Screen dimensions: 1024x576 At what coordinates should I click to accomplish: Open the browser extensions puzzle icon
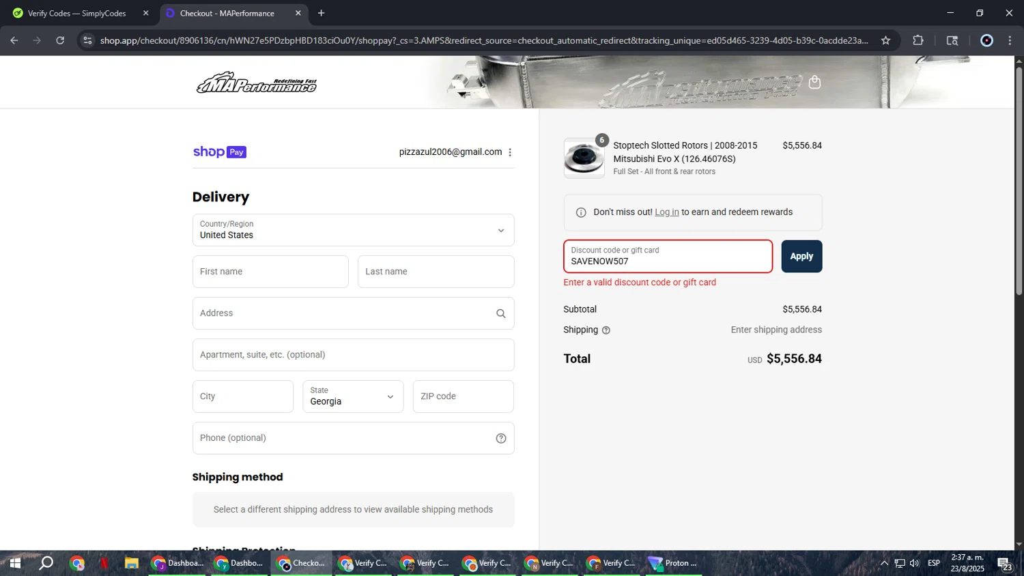pos(918,40)
